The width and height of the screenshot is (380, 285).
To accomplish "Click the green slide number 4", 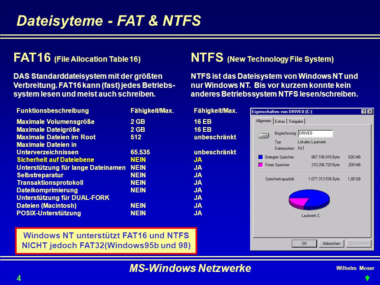I will (x=19, y=278).
